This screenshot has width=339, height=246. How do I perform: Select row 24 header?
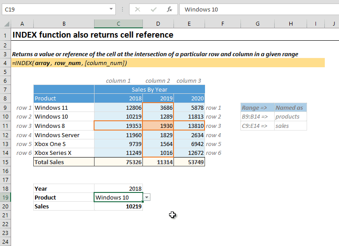[5, 242]
